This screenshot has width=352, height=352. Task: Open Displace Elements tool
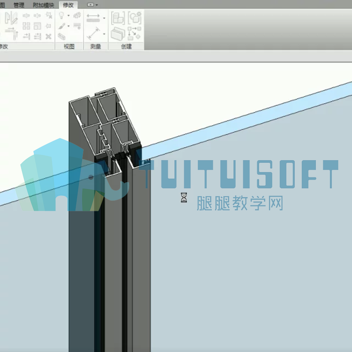point(77,15)
